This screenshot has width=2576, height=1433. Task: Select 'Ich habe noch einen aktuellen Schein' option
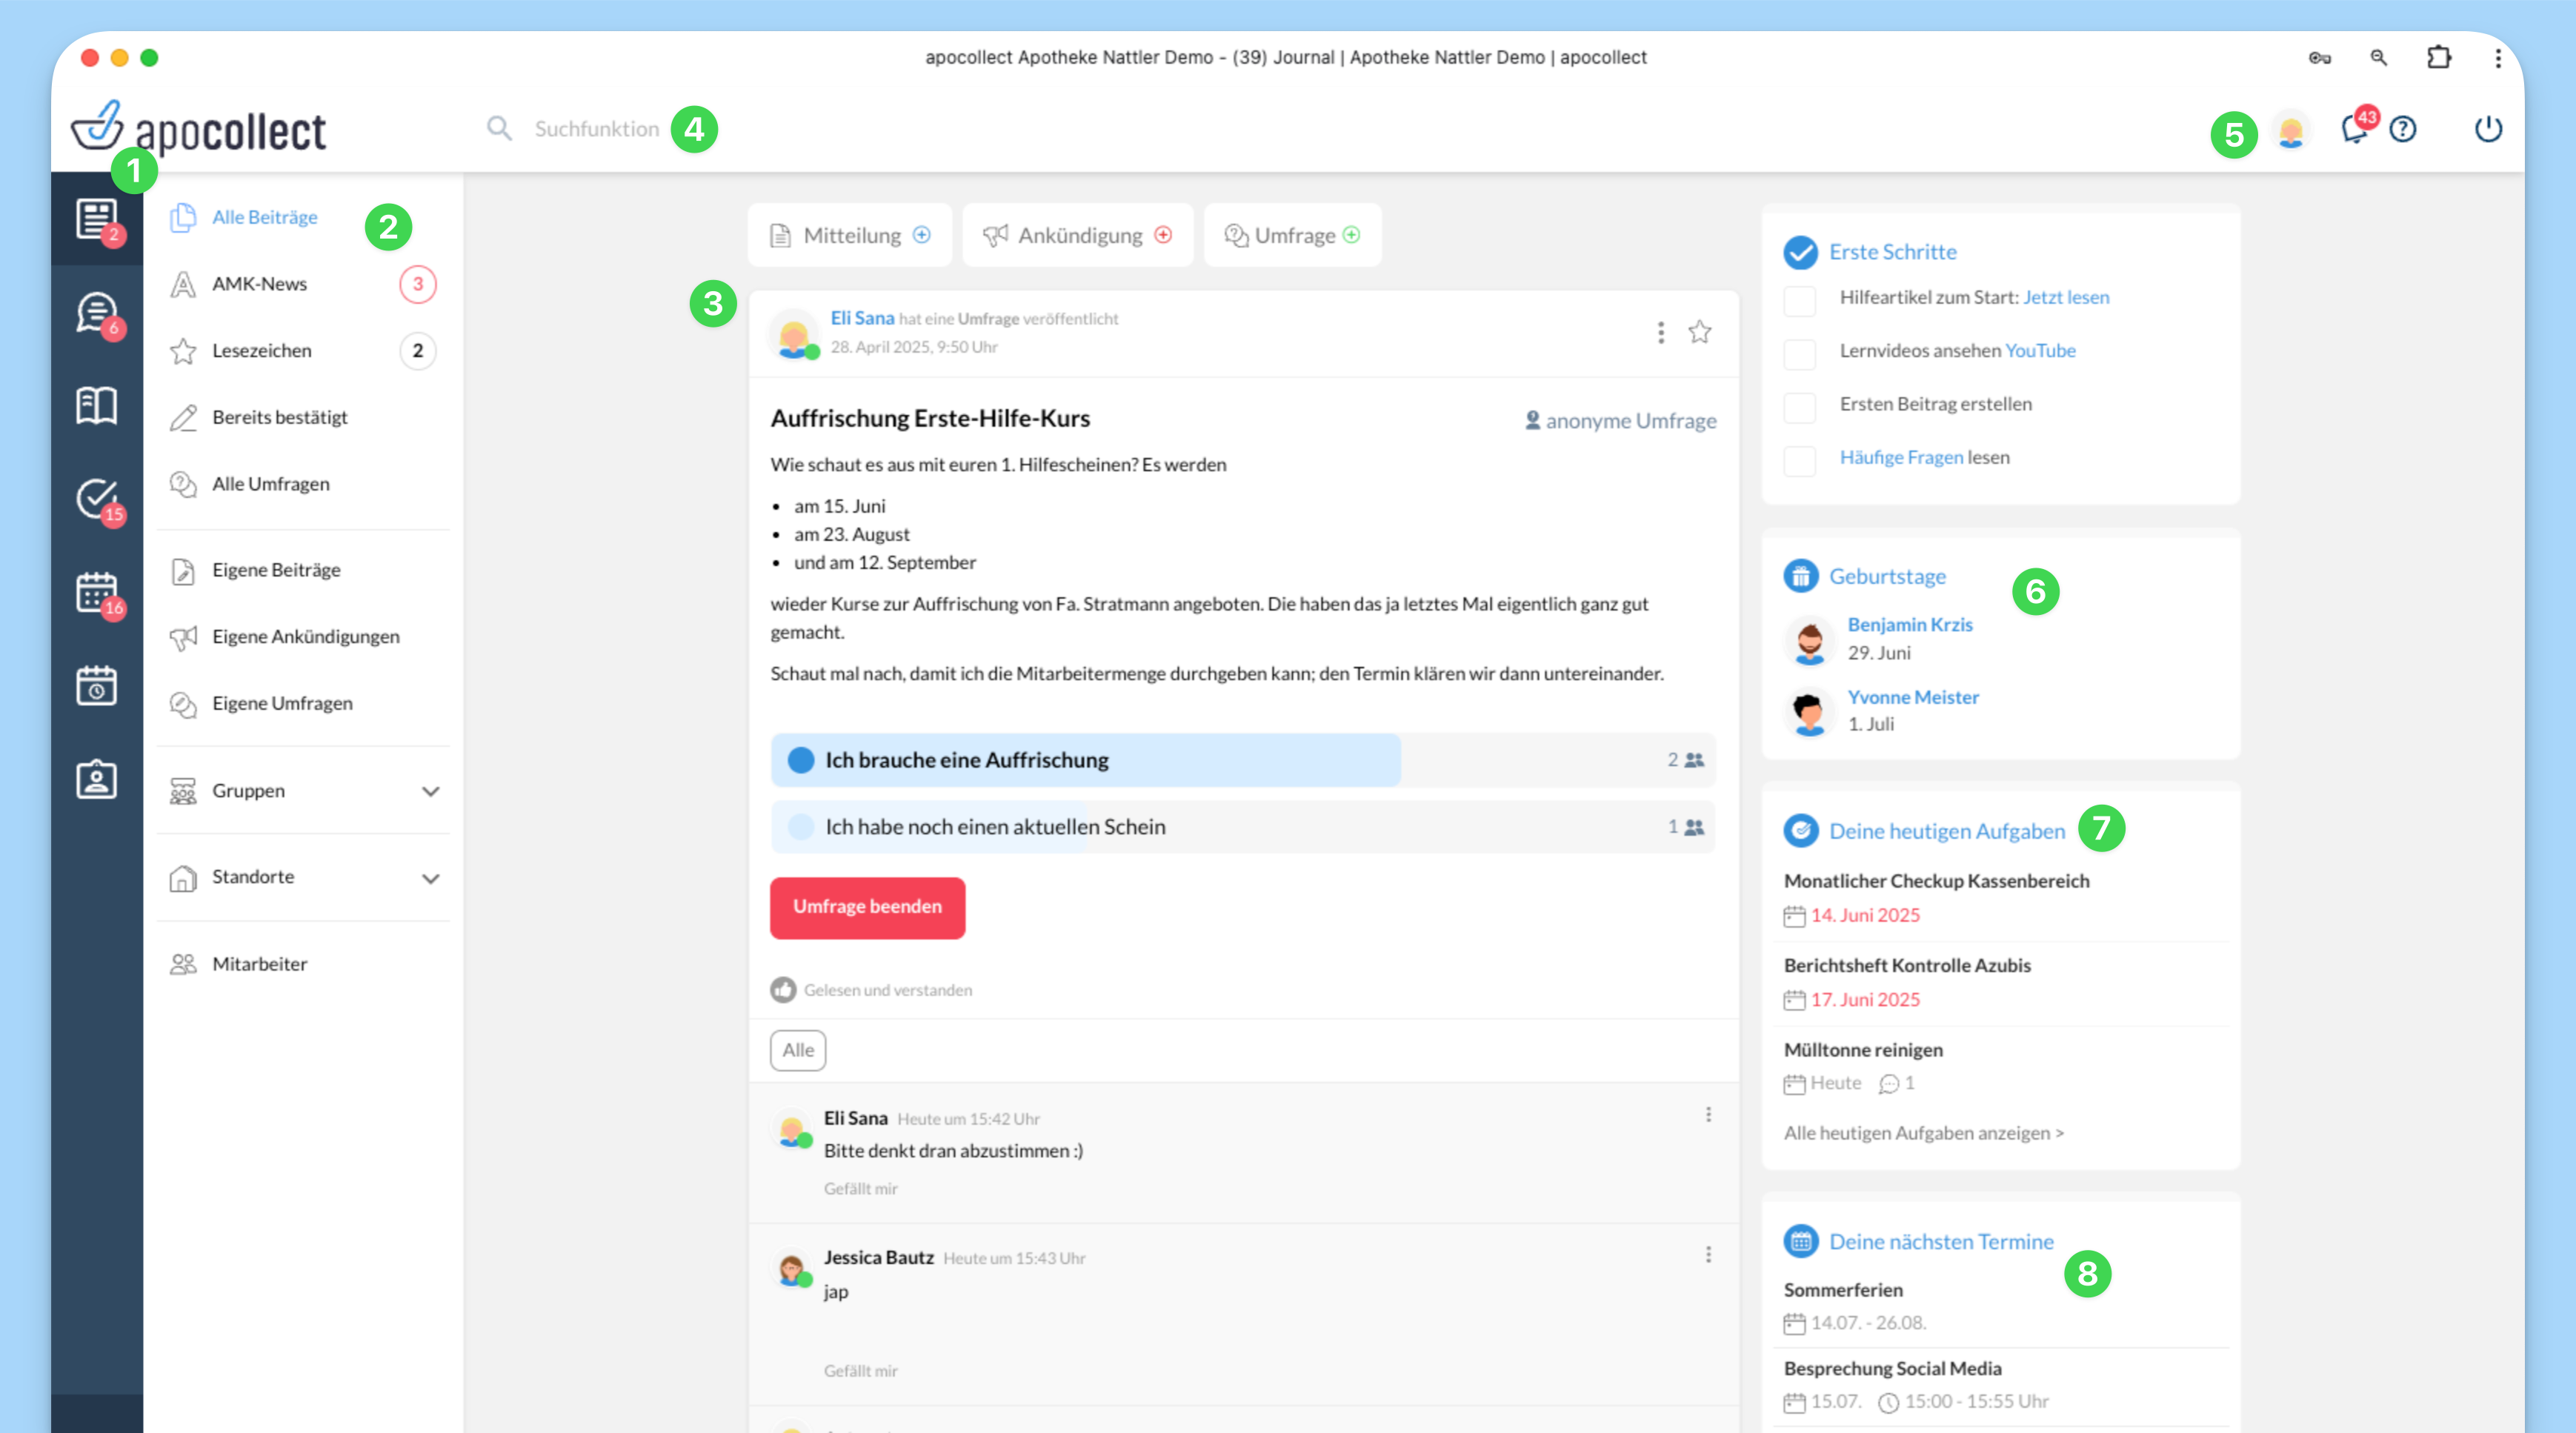tap(994, 827)
